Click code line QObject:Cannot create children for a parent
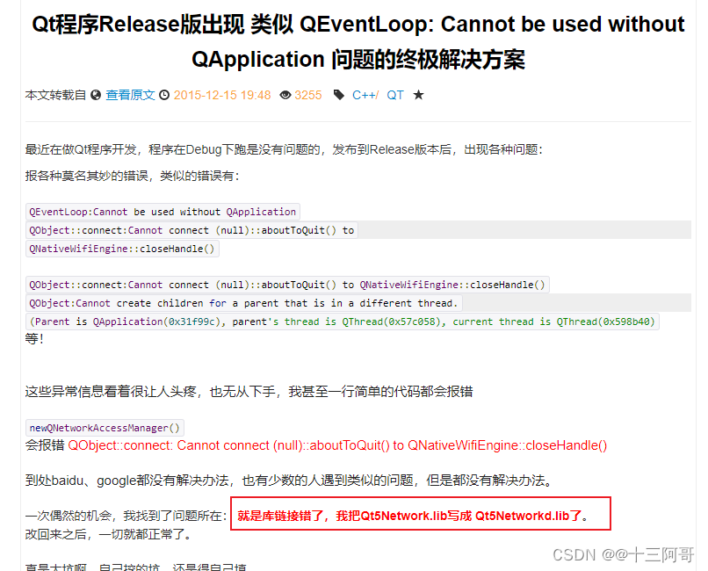Viewport: 708px width, 571px height. (244, 303)
